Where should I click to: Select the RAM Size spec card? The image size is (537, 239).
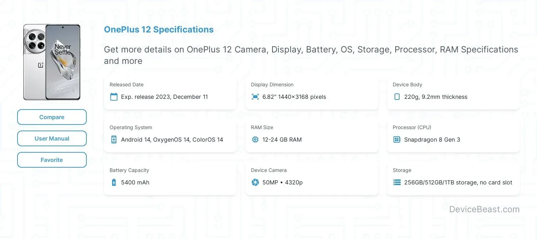point(312,135)
